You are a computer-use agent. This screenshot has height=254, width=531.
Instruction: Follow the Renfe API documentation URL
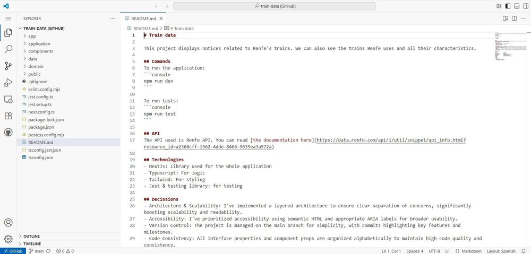coord(391,140)
